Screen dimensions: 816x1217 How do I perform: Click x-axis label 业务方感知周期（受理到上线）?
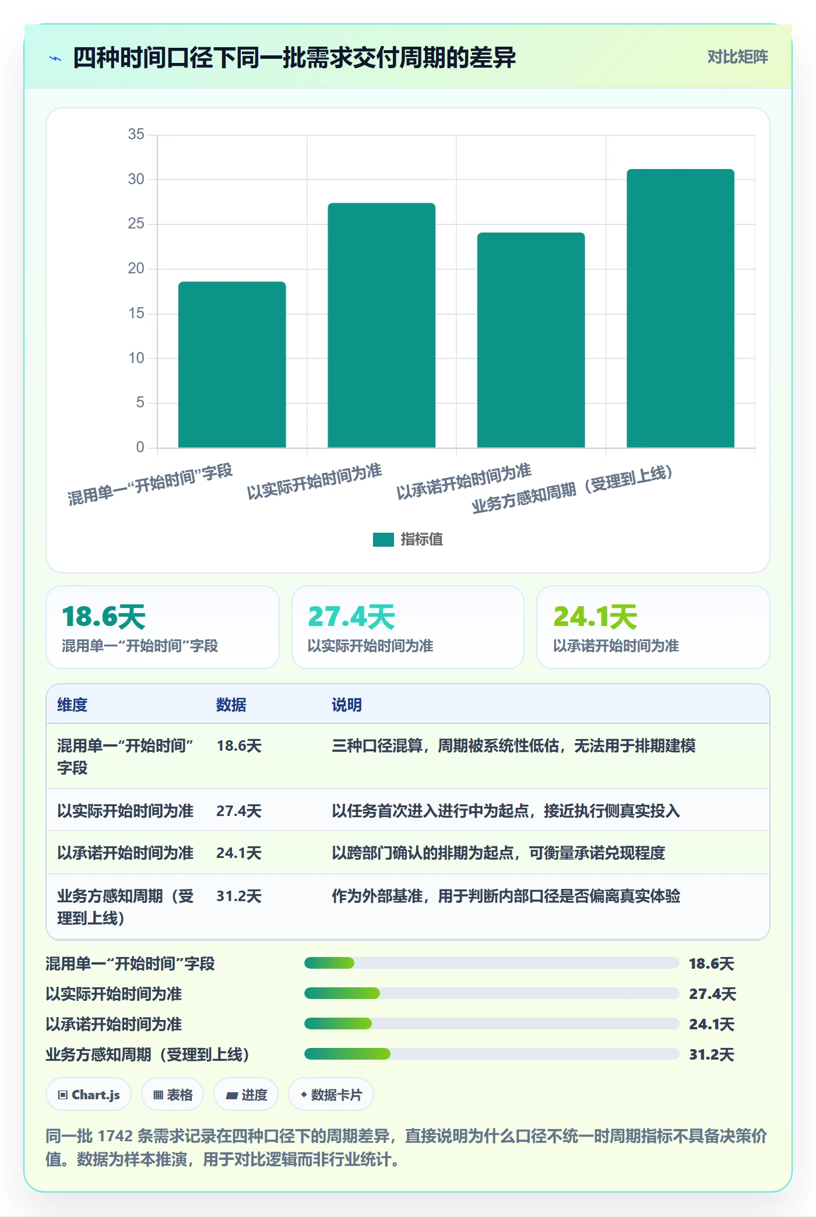tap(572, 490)
